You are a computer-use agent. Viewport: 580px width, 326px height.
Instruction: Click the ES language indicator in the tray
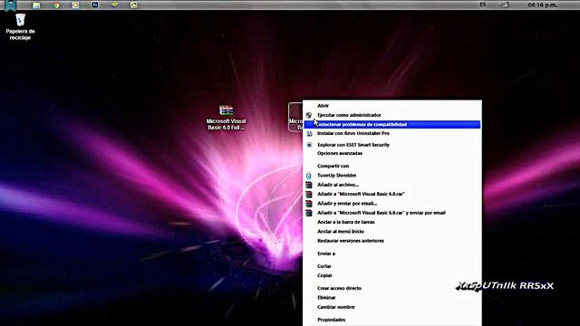pos(483,5)
